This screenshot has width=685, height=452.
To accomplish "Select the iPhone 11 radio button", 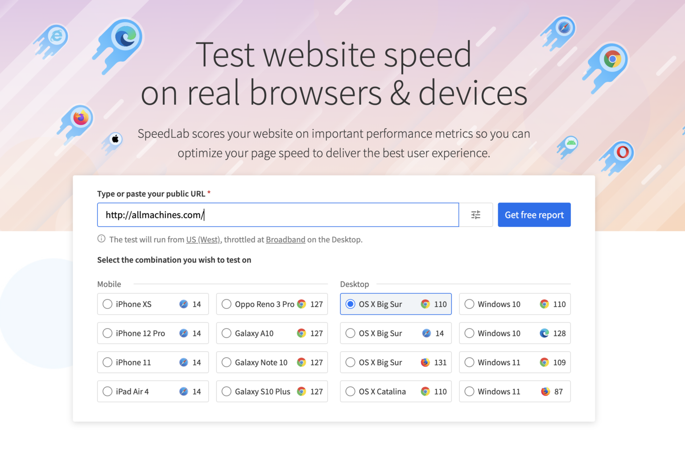I will coord(107,362).
